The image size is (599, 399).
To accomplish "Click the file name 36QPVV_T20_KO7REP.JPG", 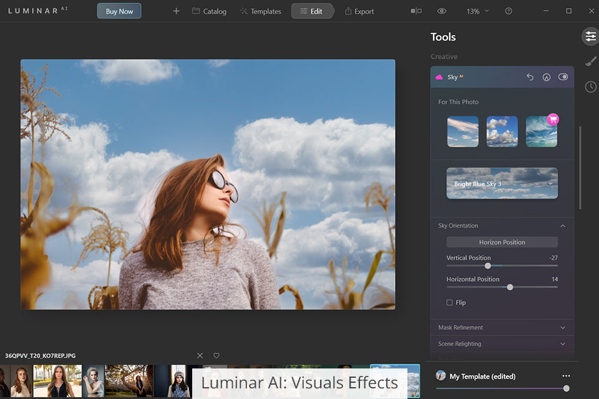I will pyautogui.click(x=40, y=355).
